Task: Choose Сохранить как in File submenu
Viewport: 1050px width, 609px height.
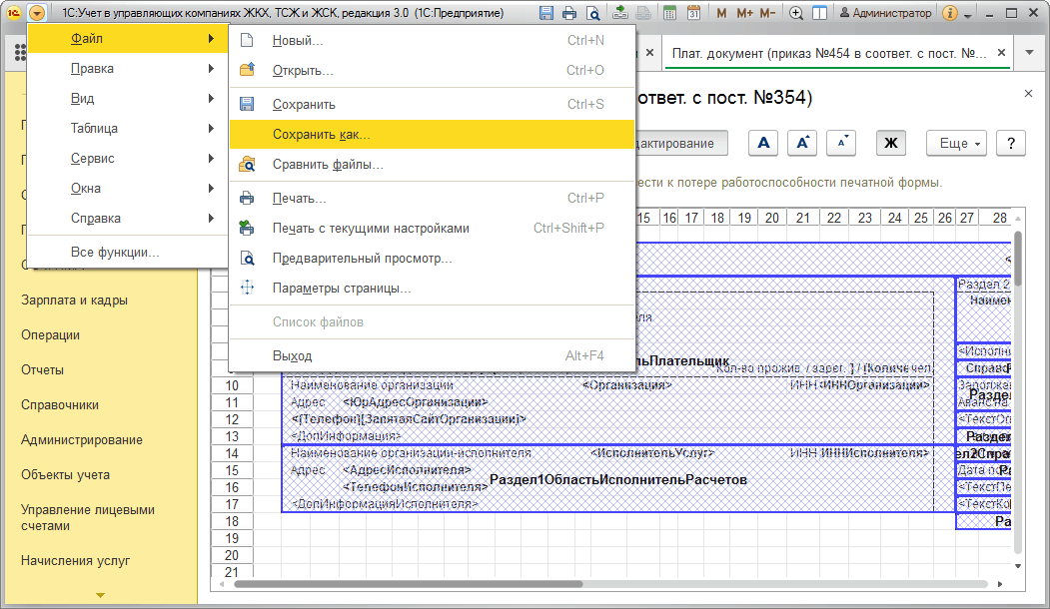Action: (x=432, y=135)
